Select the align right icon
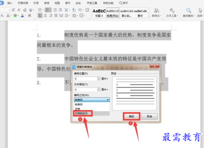The width and height of the screenshot is (204, 148). tap(51, 15)
